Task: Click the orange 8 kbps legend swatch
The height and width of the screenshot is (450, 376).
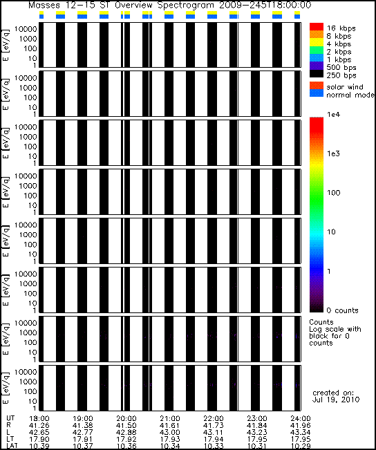Action: coord(317,35)
